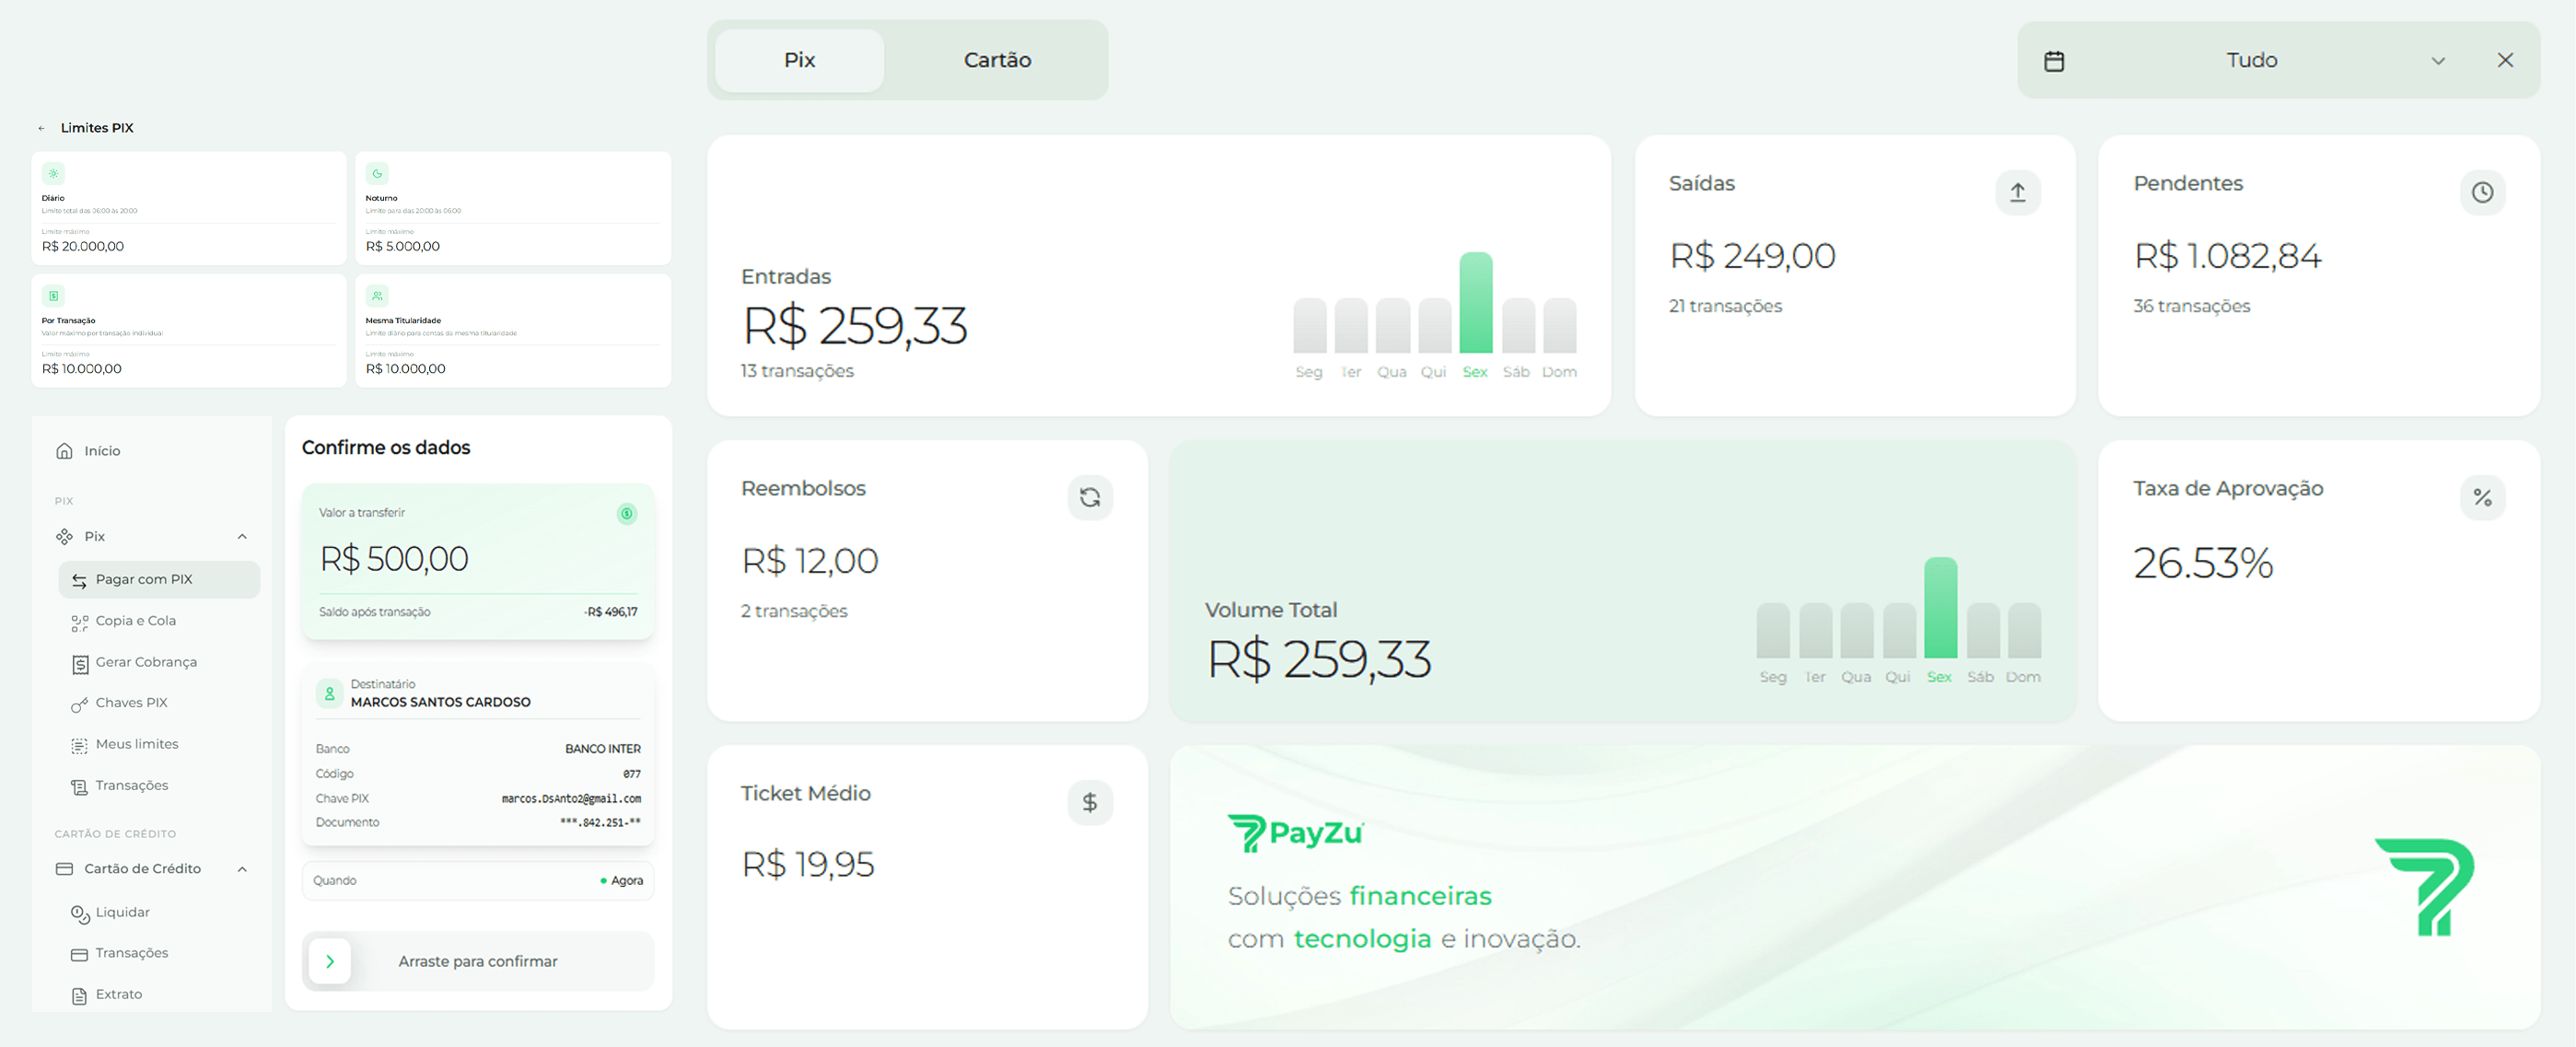The width and height of the screenshot is (2576, 1047).
Task: Open Gerar Cobrança in the sidebar
Action: point(146,662)
